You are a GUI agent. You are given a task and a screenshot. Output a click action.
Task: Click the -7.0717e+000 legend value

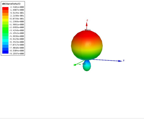[x=17, y=45]
